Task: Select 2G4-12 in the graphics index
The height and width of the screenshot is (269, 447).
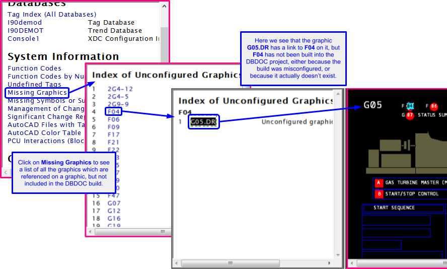Action: (x=120, y=89)
